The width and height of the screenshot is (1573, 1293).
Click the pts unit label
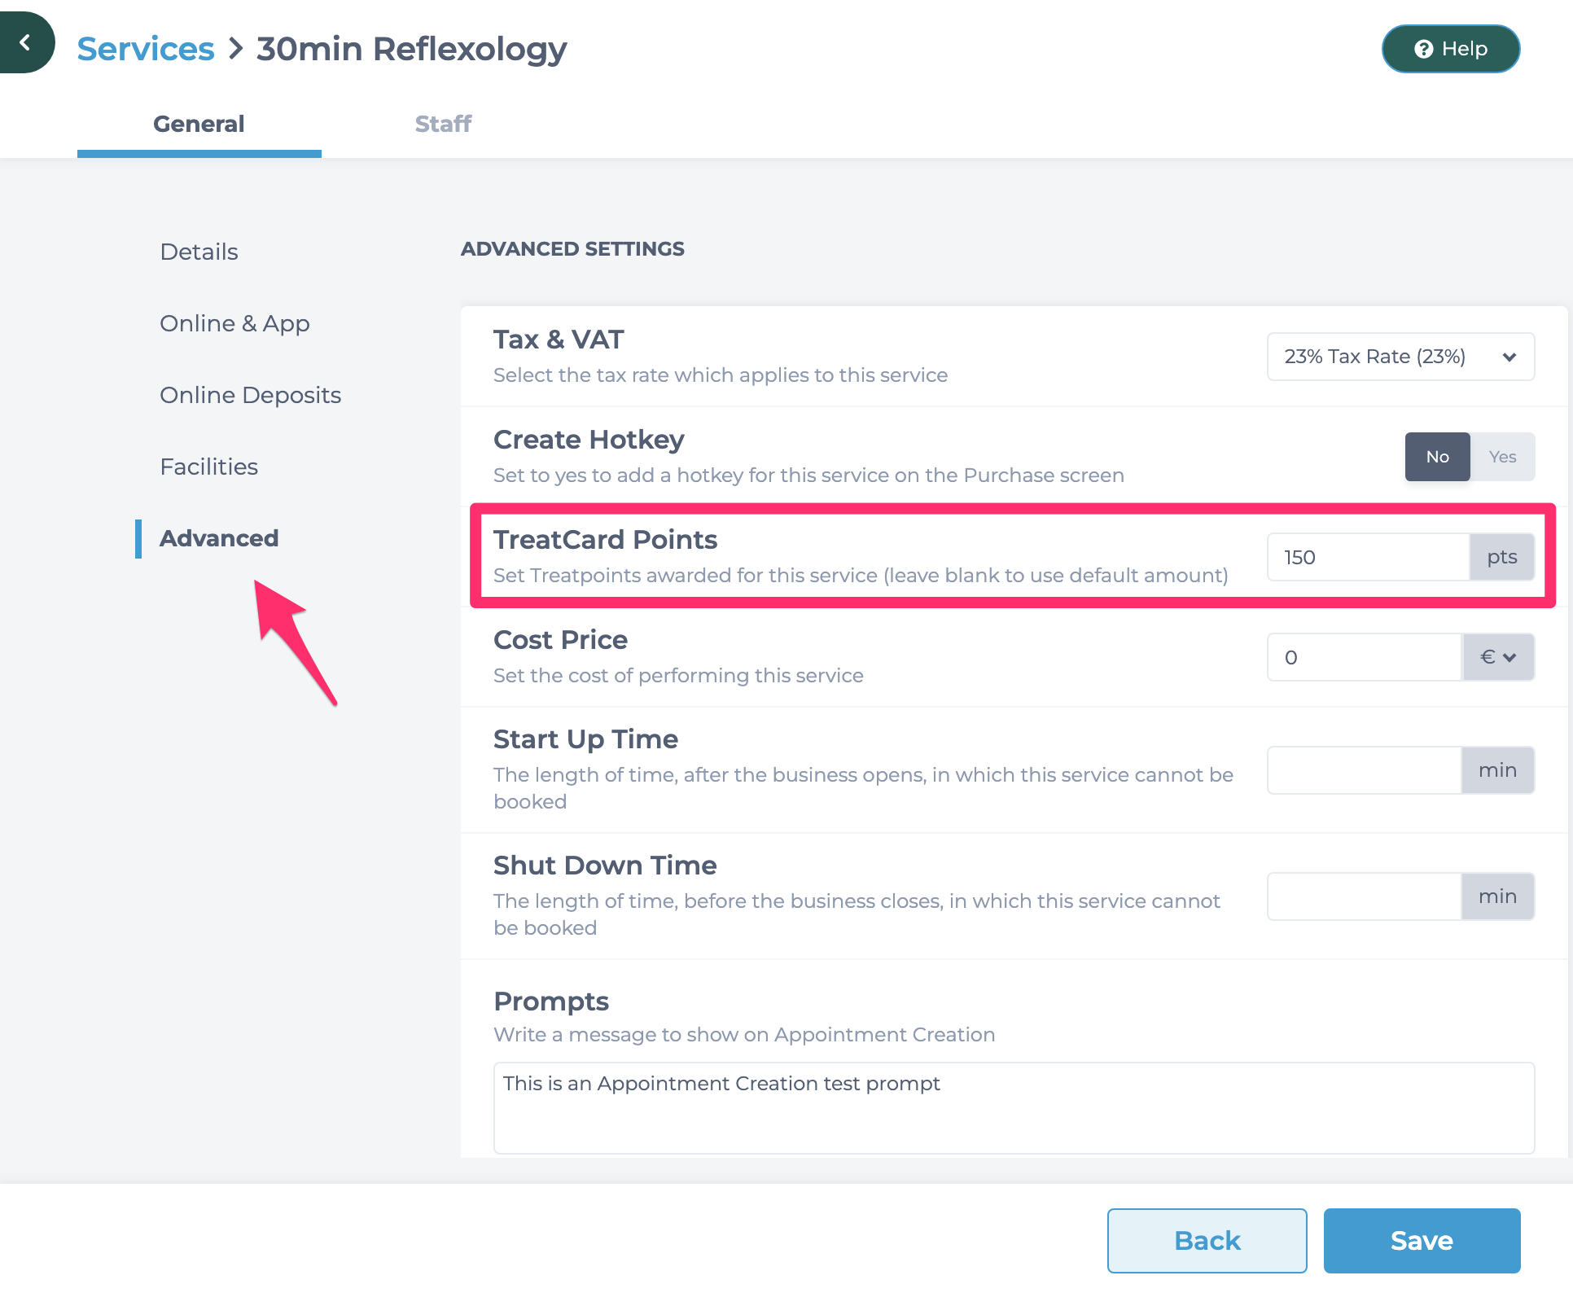(1502, 557)
